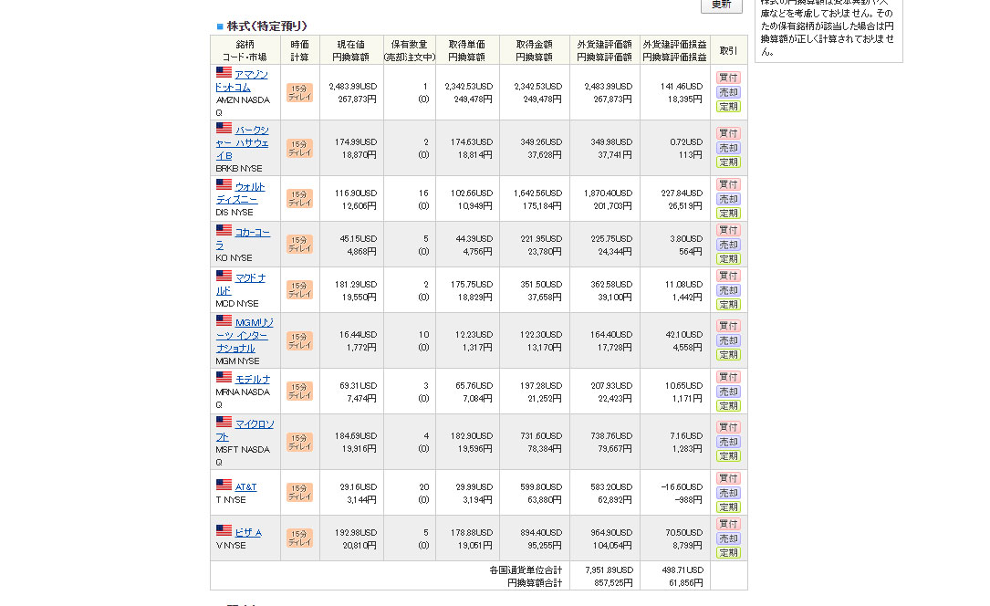Image resolution: width=990 pixels, height=606 pixels.
Task: Click the 15分ディレイ badge in the MCD row
Action: click(299, 289)
